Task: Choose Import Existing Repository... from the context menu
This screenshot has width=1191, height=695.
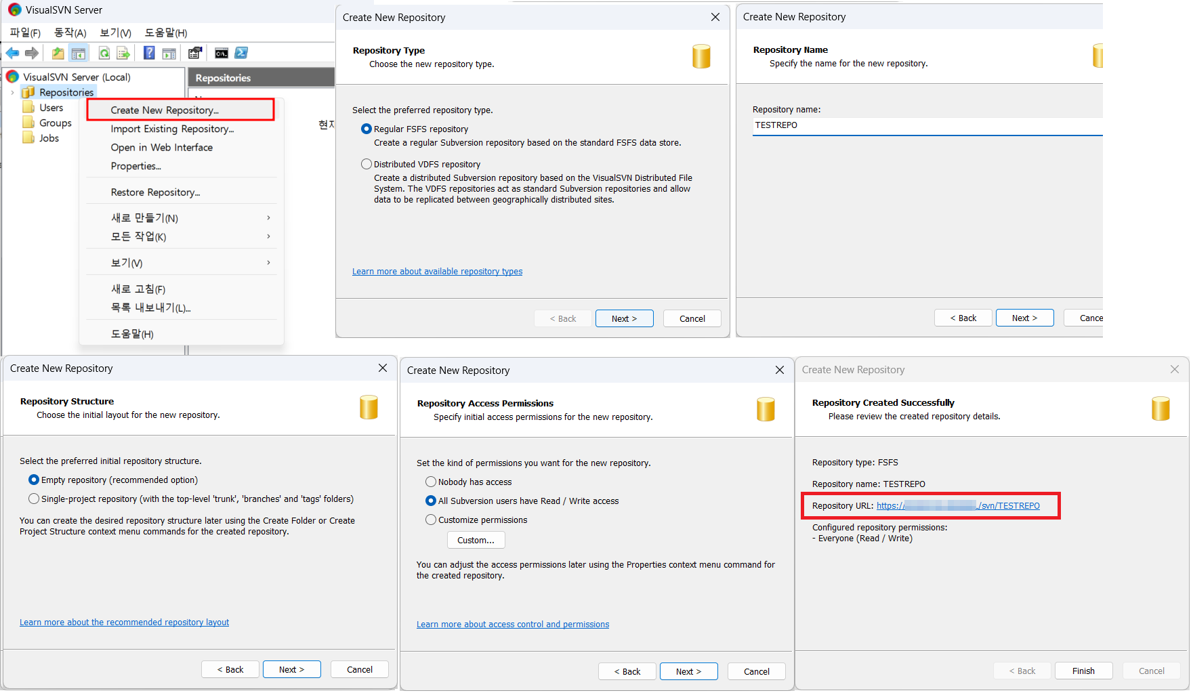Action: [x=180, y=129]
